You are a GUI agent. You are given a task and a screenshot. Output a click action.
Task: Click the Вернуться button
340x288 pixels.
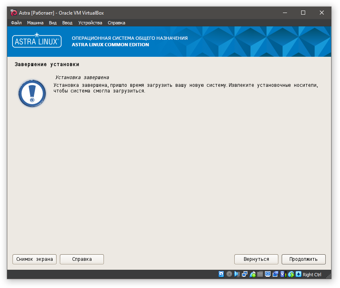point(256,259)
